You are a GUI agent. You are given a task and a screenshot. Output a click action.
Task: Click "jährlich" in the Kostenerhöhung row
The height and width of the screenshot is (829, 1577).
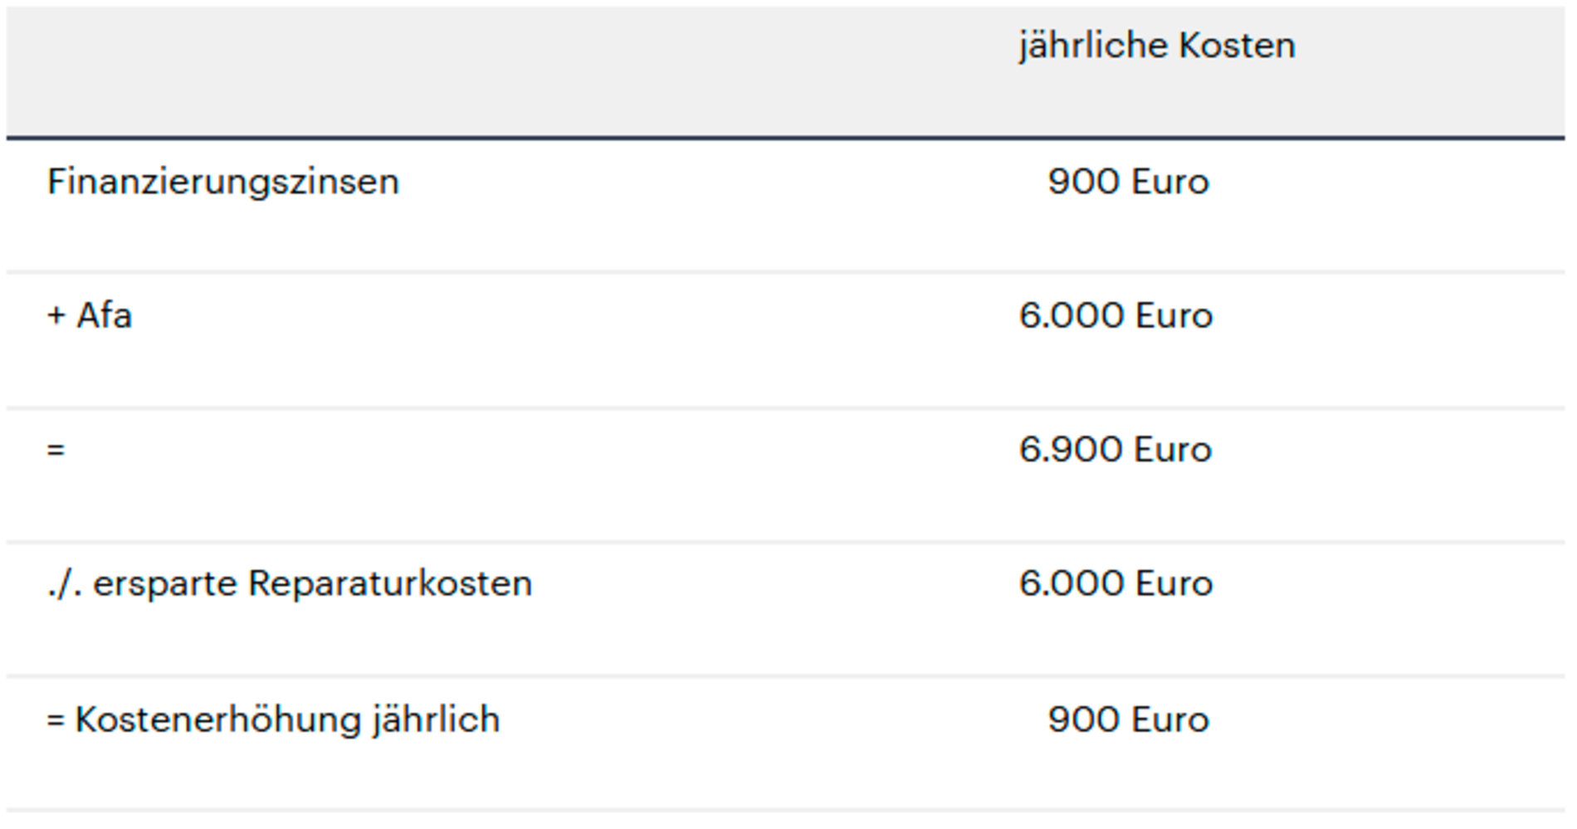tap(436, 719)
